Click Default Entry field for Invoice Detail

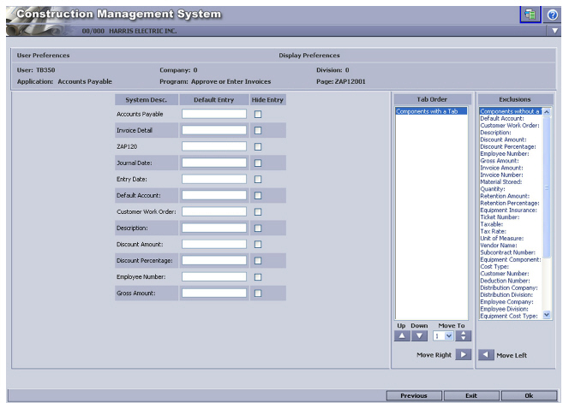pyautogui.click(x=214, y=130)
